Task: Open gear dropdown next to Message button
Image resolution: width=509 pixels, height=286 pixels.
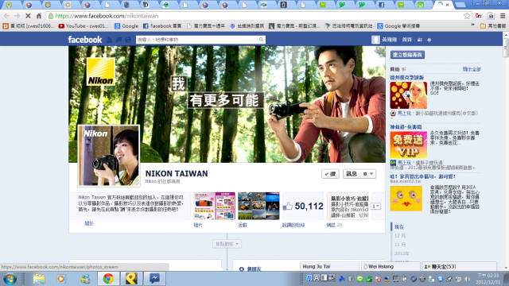Action: pyautogui.click(x=368, y=174)
